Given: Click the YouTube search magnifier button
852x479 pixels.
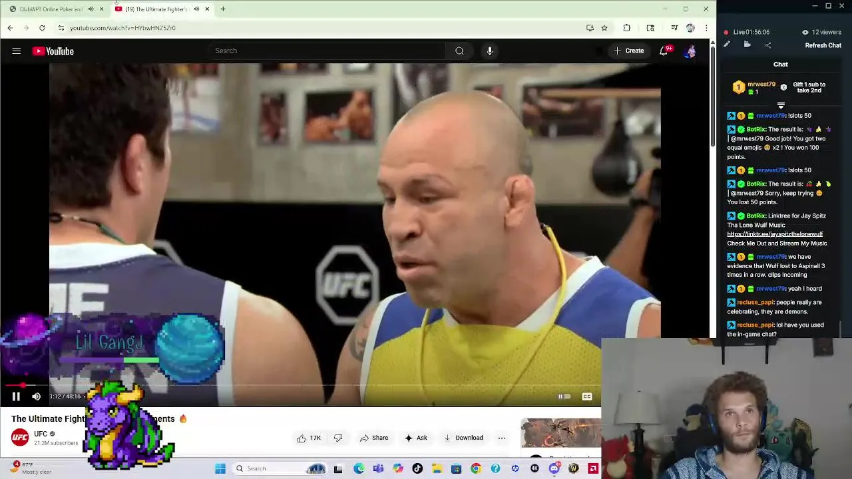Looking at the screenshot, I should pyautogui.click(x=459, y=51).
